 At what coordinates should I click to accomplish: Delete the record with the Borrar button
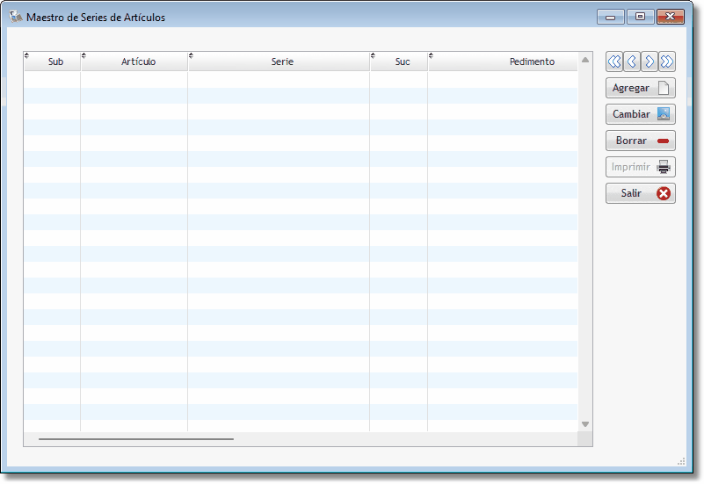pos(640,141)
